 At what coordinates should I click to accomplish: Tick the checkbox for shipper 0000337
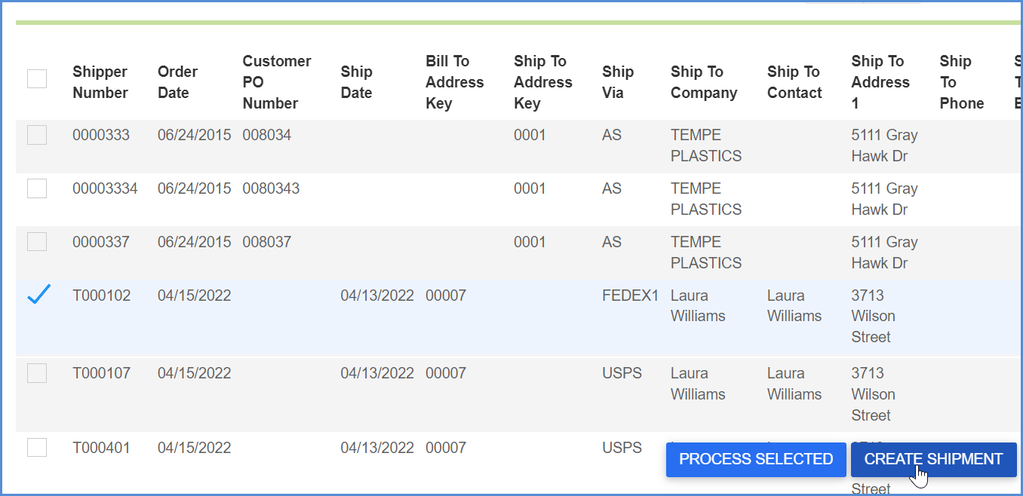[37, 242]
